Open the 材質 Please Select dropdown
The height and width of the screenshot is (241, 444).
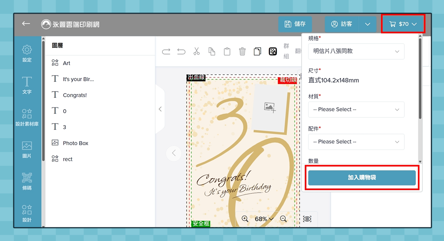pyautogui.click(x=356, y=110)
